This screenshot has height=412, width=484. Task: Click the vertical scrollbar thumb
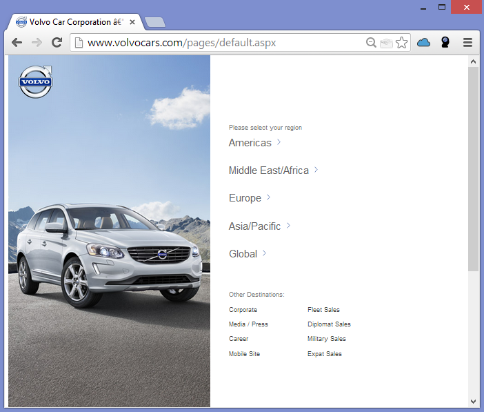[x=473, y=169]
